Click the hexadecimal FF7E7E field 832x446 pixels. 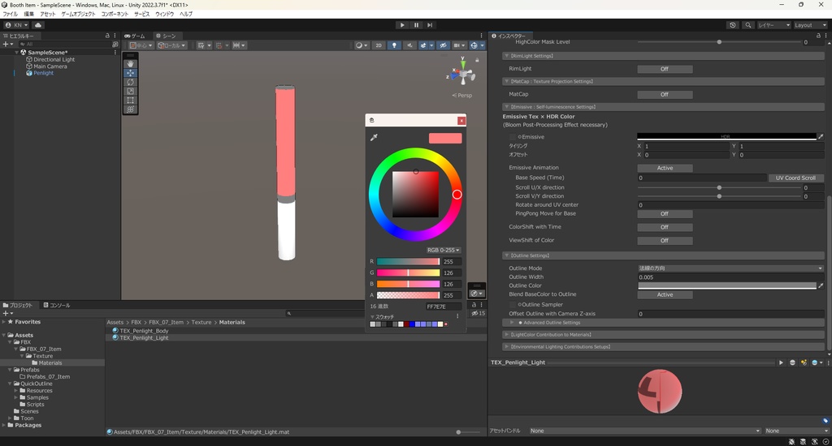pos(443,307)
